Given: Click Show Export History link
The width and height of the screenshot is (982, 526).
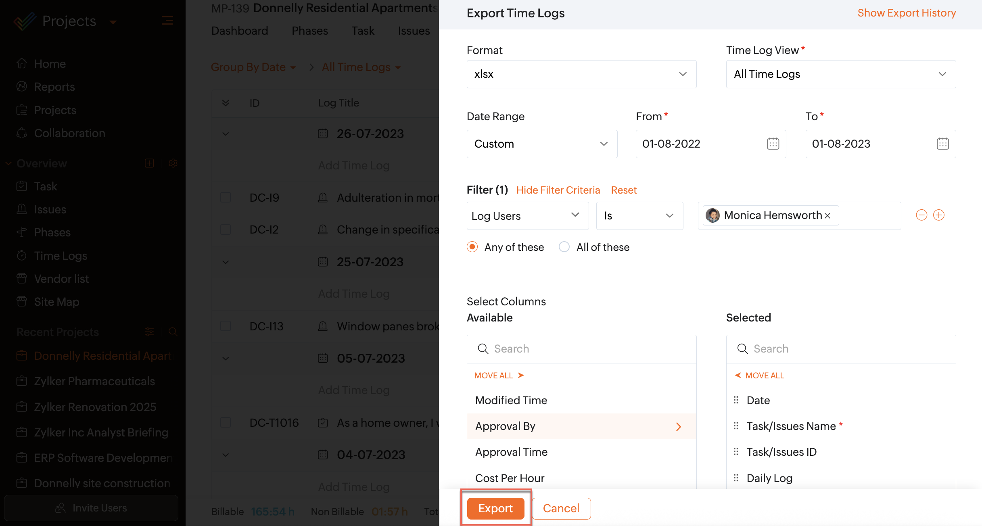Looking at the screenshot, I should [906, 13].
